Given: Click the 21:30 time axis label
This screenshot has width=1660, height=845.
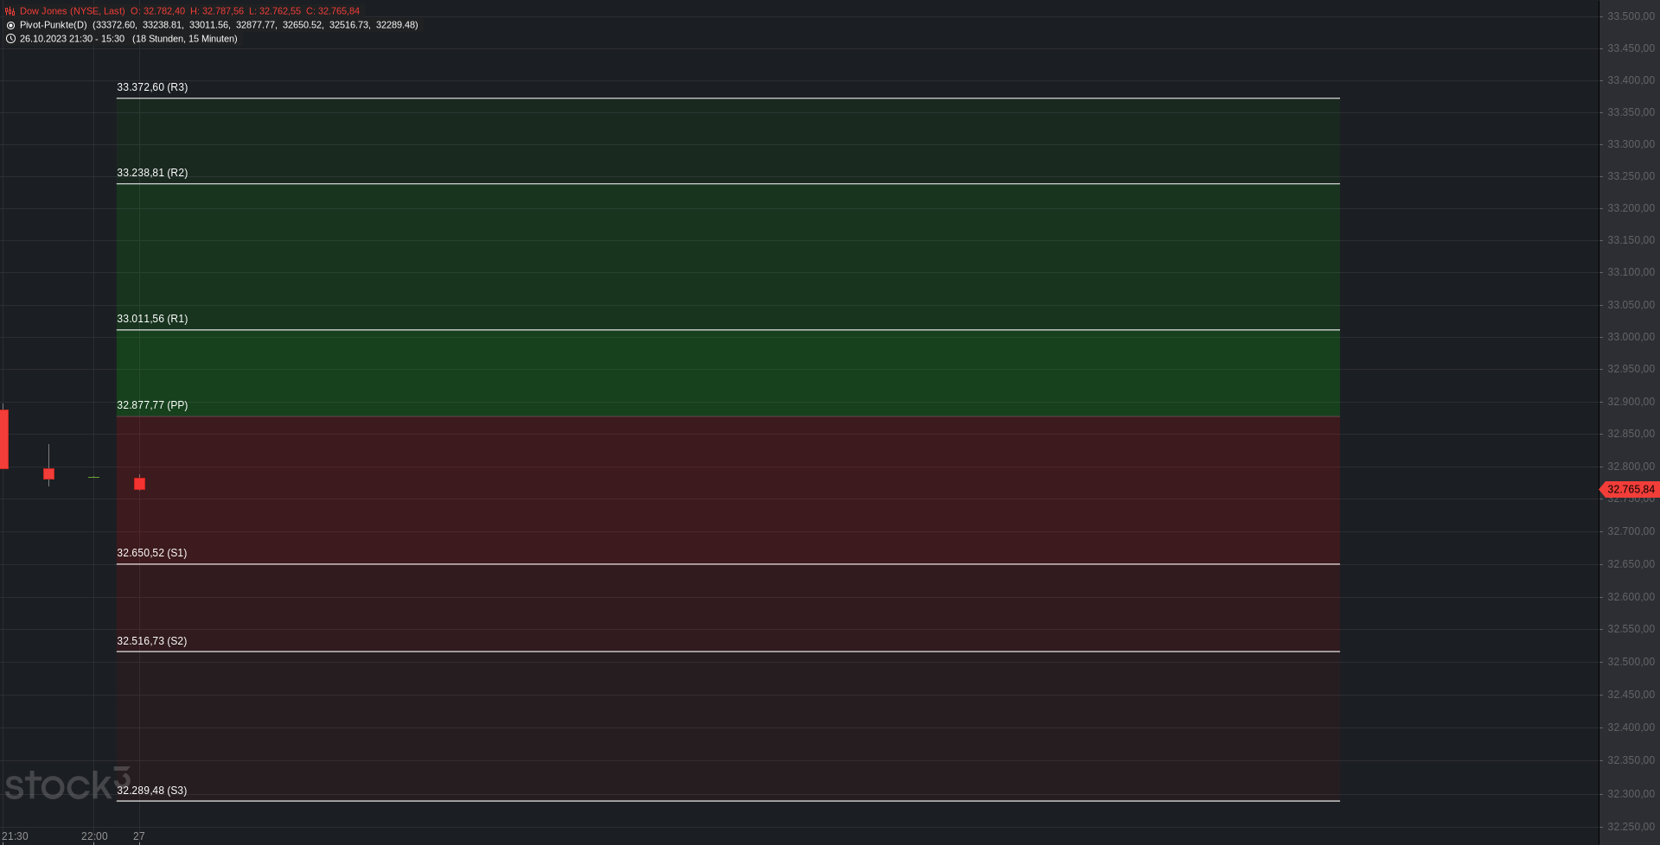Looking at the screenshot, I should [15, 836].
